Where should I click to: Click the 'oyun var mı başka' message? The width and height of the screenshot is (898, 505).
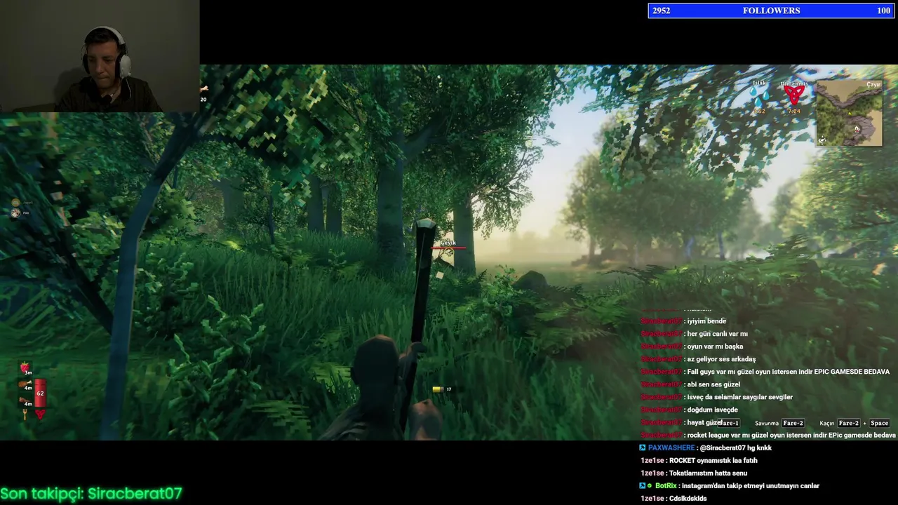(x=715, y=346)
